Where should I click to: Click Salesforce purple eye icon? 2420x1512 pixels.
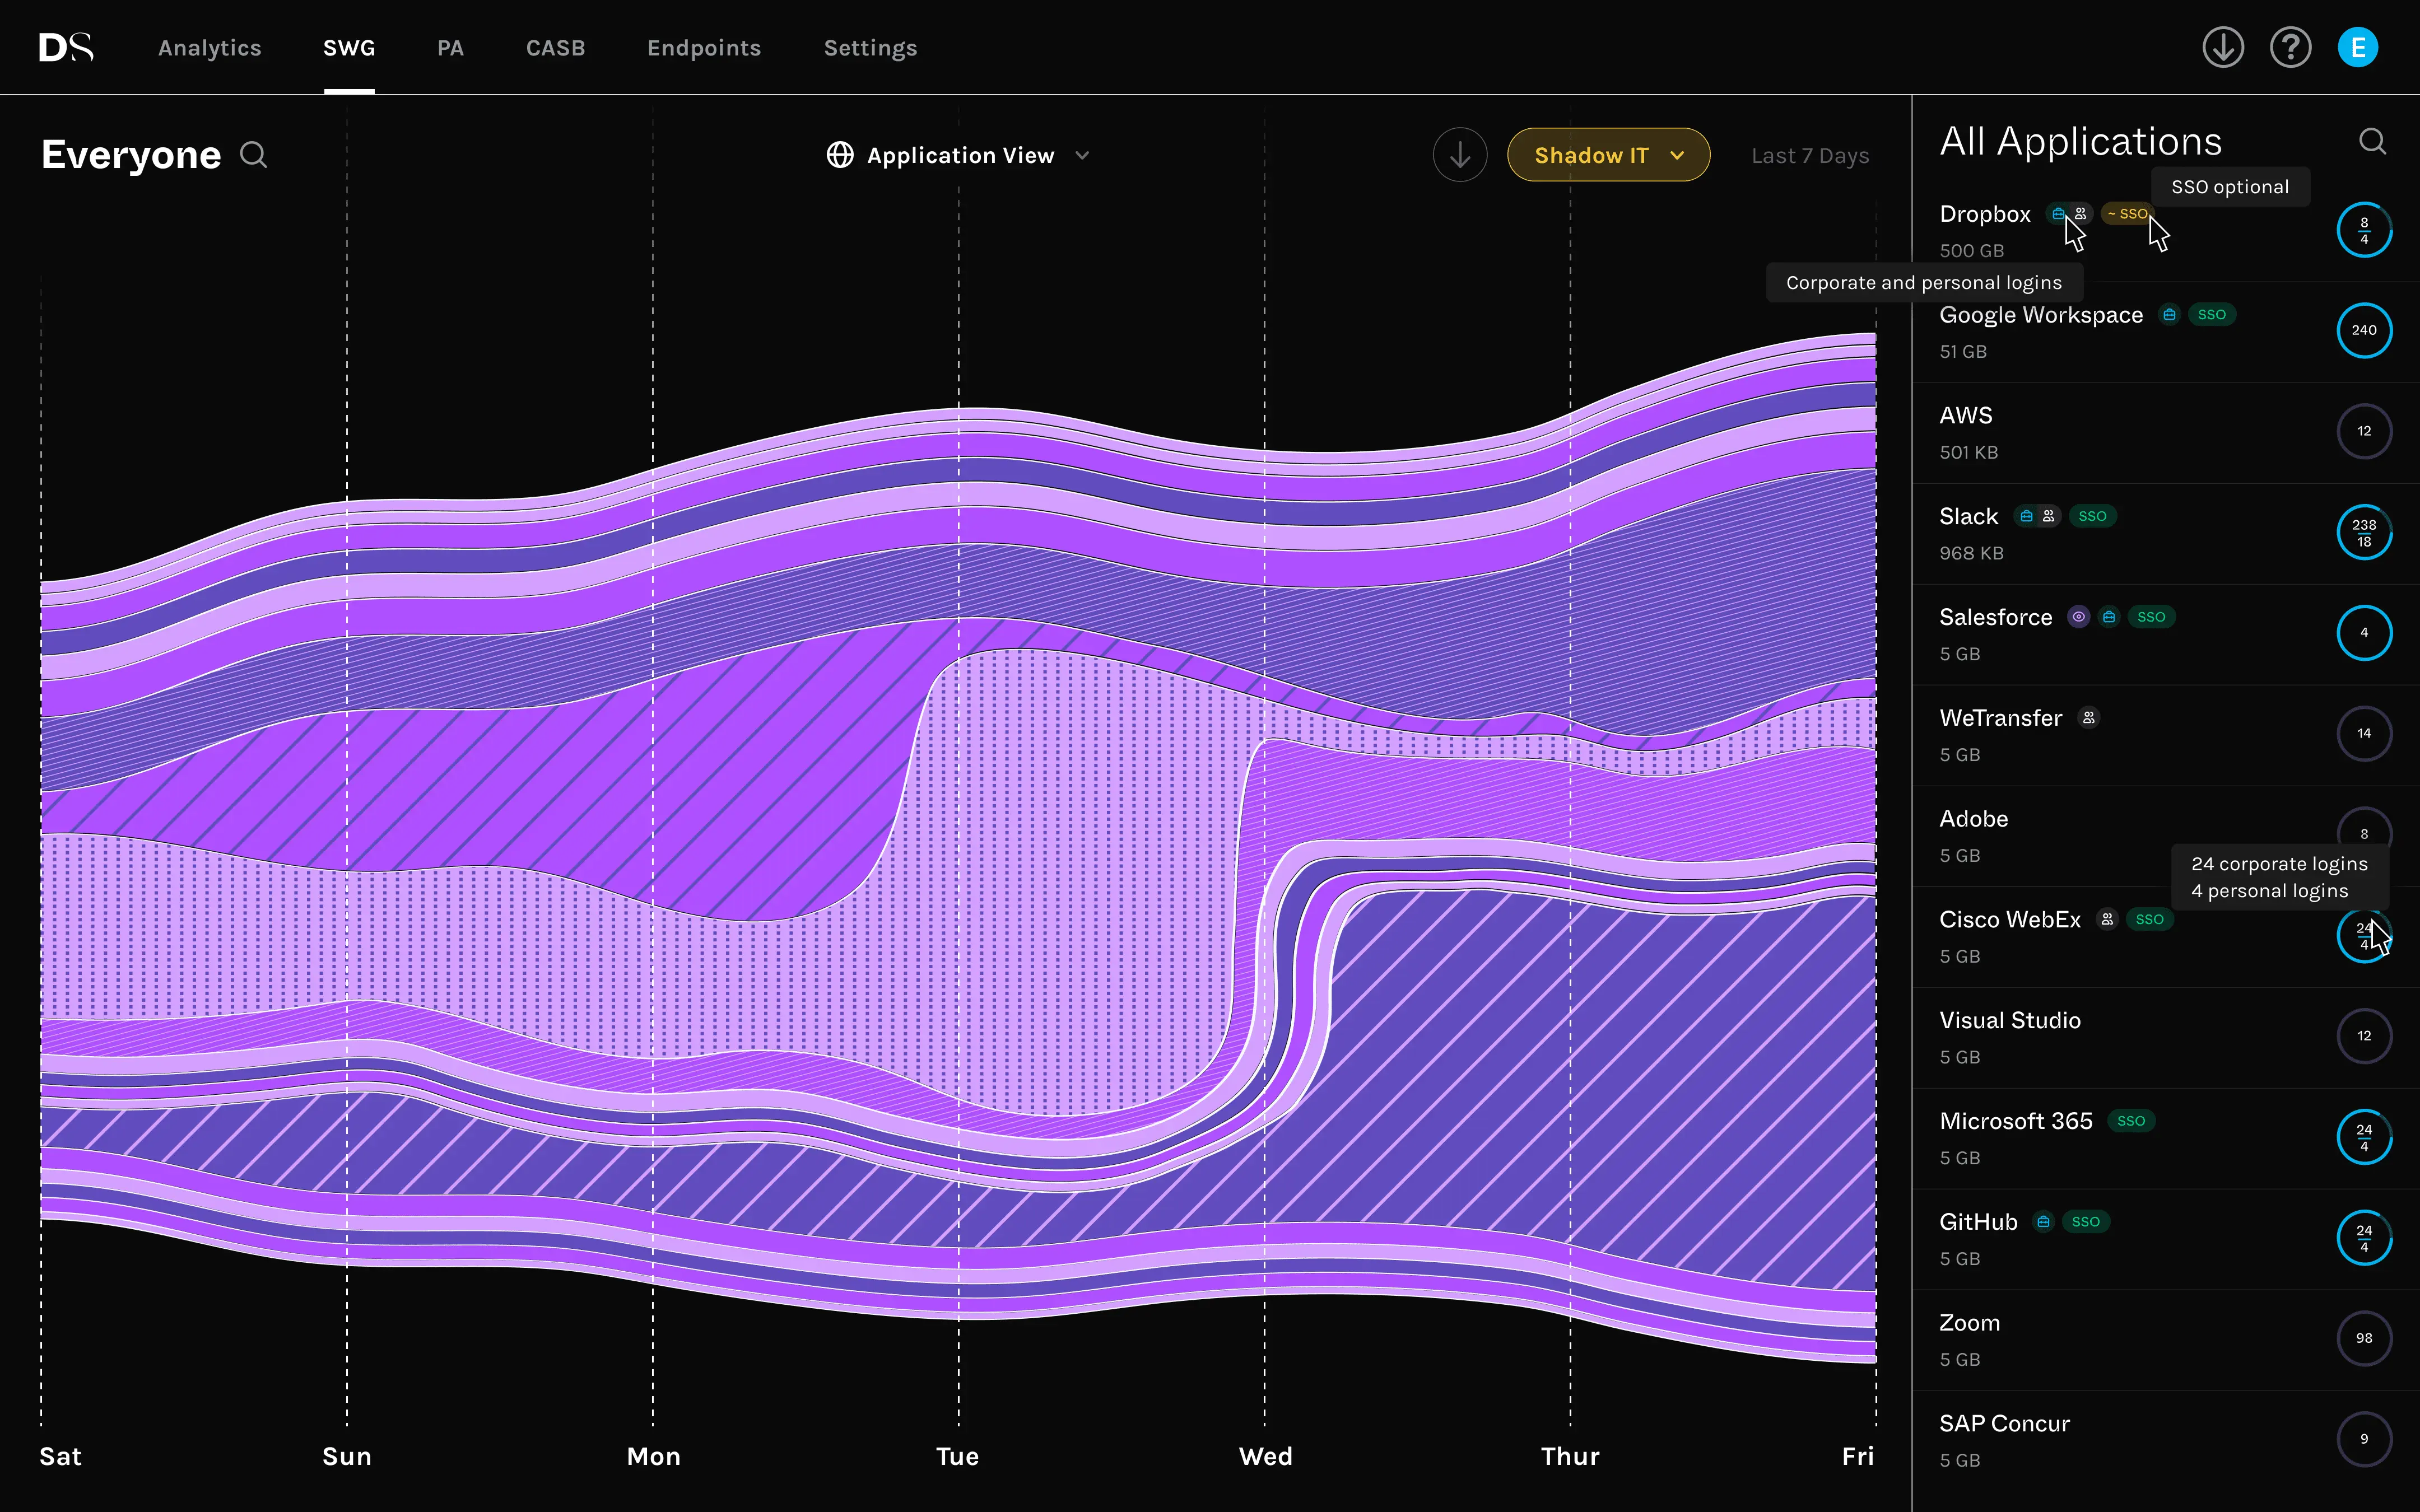[2079, 617]
